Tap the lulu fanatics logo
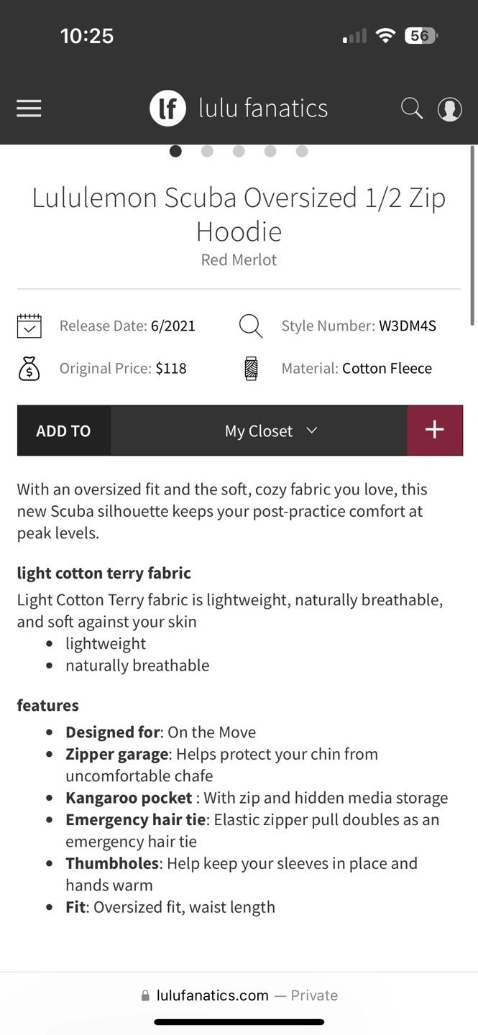 239,109
